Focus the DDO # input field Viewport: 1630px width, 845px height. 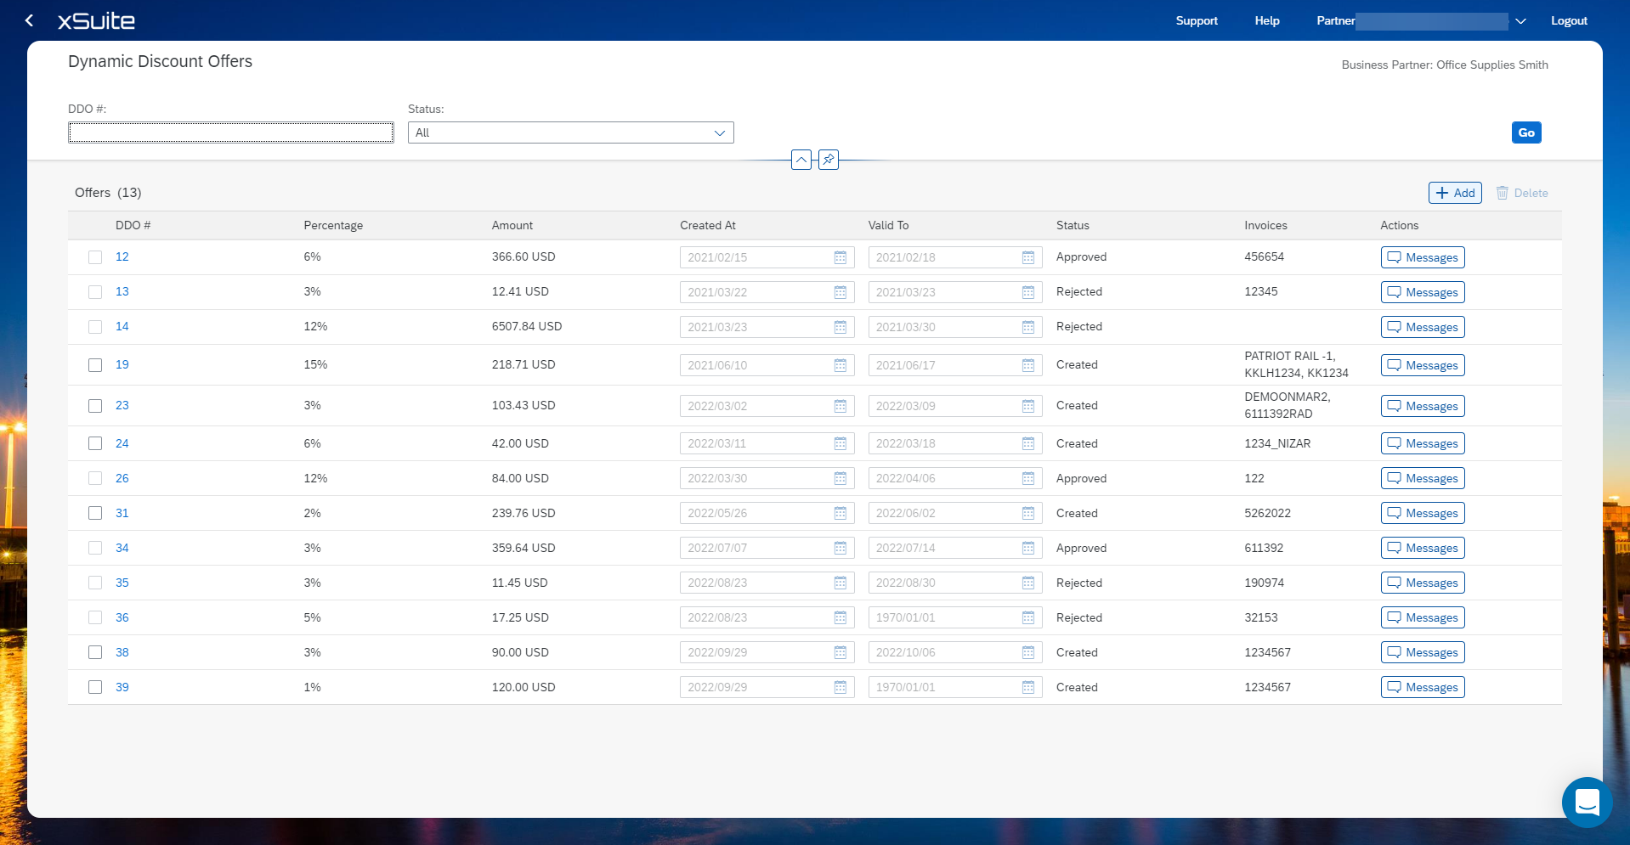click(x=230, y=133)
